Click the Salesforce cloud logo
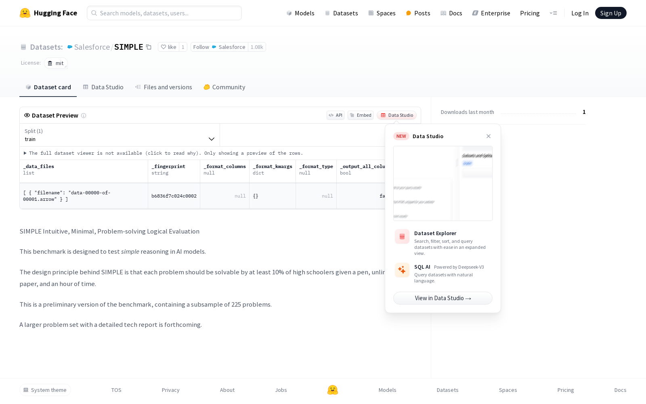This screenshot has height=404, width=646. click(x=70, y=47)
